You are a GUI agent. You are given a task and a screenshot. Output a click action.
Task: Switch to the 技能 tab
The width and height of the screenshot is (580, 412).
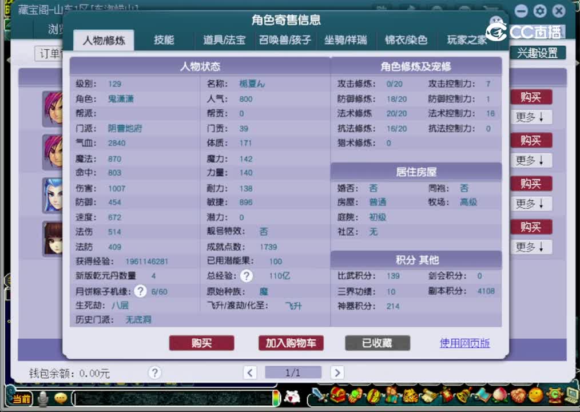coord(164,40)
